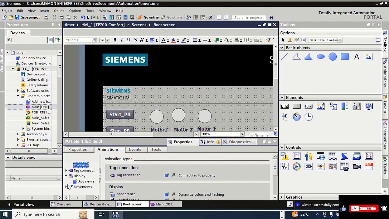The image size is (389, 219).
Task: Select the Alarm view control
Action: tap(284, 156)
